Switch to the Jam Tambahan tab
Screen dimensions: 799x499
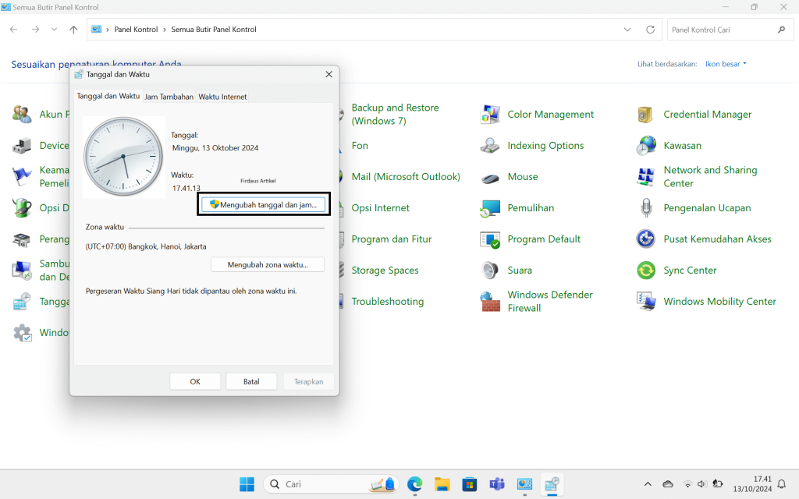169,97
